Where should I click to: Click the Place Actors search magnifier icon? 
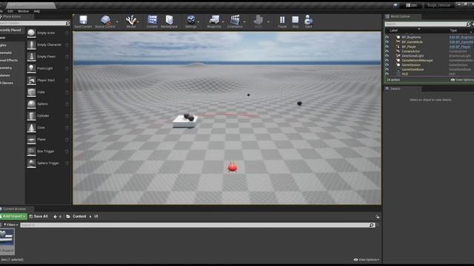point(67,23)
